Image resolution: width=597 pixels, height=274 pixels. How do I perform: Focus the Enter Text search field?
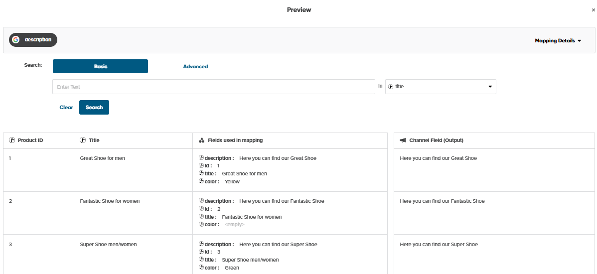pyautogui.click(x=213, y=87)
